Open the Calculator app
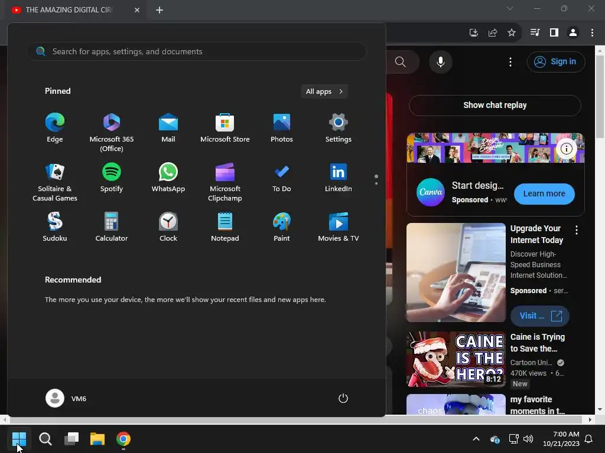This screenshot has height=453, width=605. point(112,227)
